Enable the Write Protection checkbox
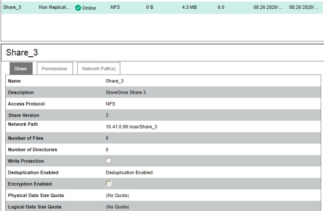 [x=108, y=161]
